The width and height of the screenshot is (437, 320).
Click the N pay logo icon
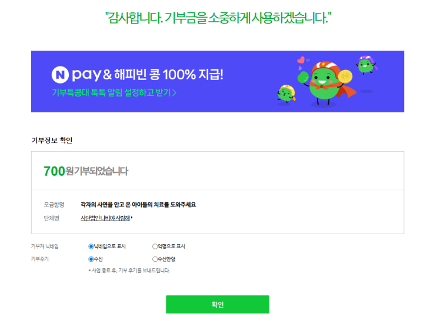[60, 75]
